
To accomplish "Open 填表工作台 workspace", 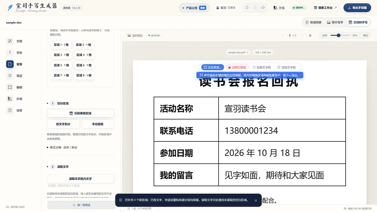I will pos(325,8).
